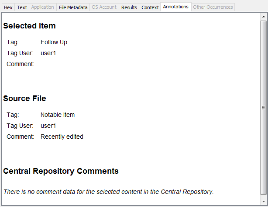Open the File Metadata tab

click(x=73, y=7)
